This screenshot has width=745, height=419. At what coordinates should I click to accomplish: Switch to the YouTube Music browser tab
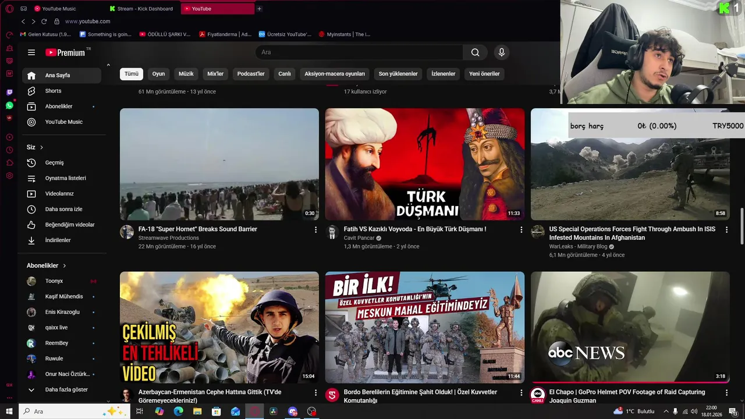click(67, 9)
